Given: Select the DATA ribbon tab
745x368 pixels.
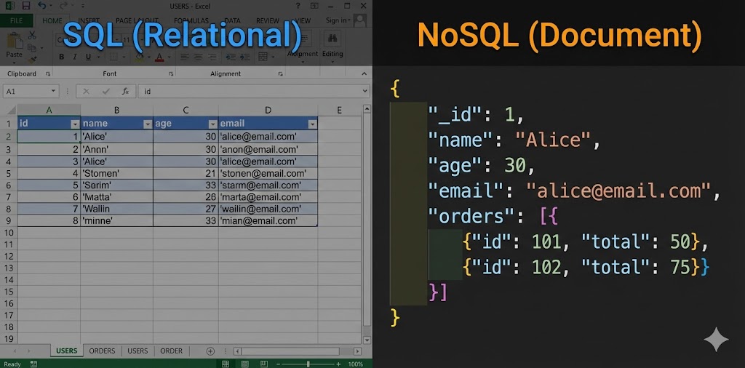Looking at the screenshot, I should [x=232, y=20].
